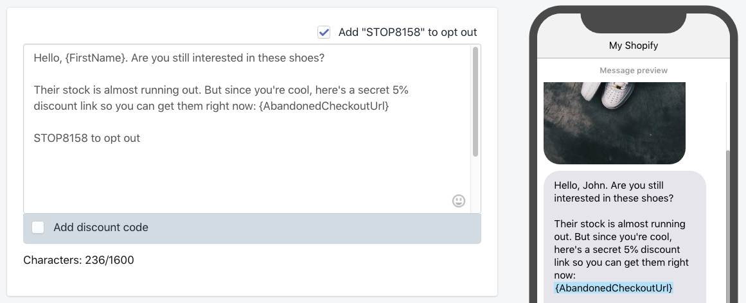Viewport: 746px width, 303px height.
Task: Open the emoji picker smiley icon
Action: 458,201
